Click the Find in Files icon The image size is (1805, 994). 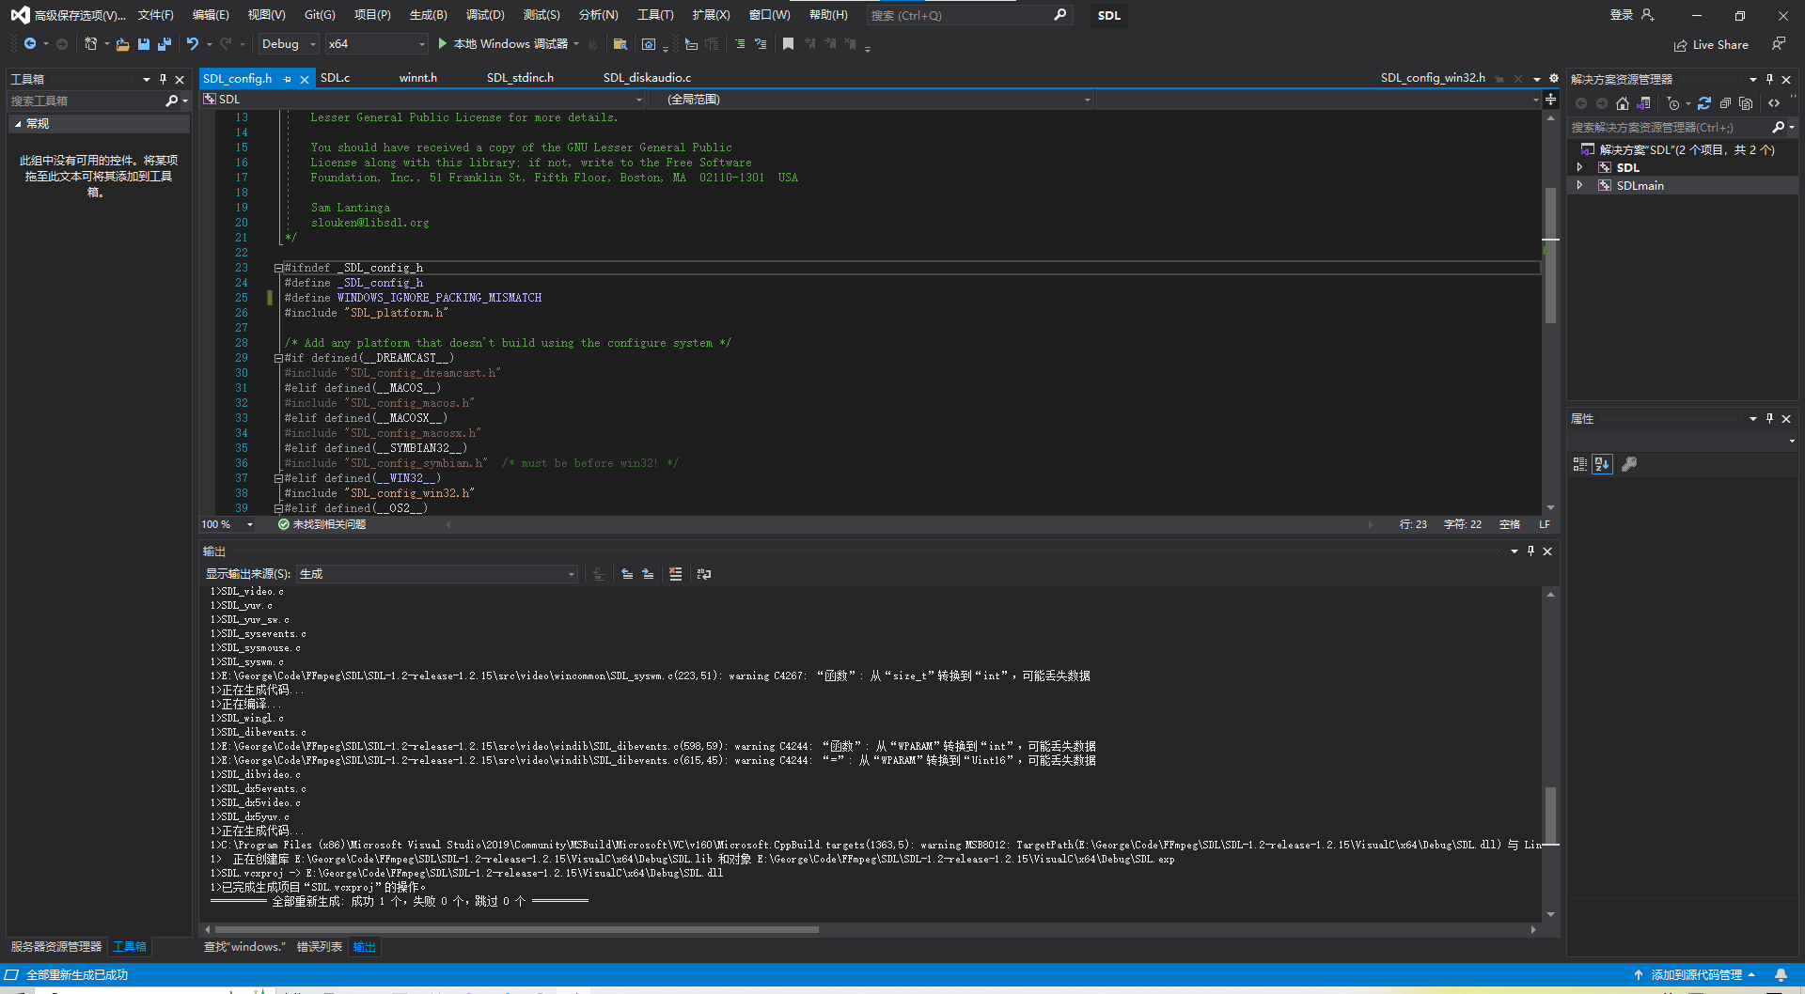(x=620, y=44)
